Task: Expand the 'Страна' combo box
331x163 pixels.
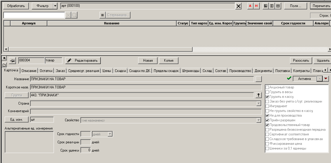Action: click(259, 103)
